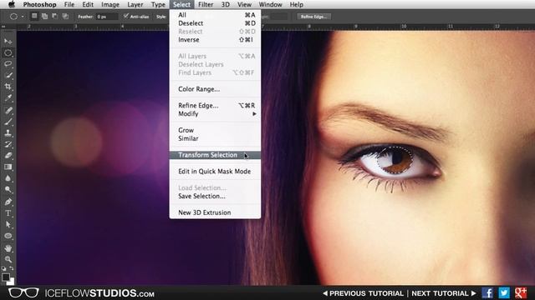
Task: Expand the Modify submenu arrow
Action: 254,114
